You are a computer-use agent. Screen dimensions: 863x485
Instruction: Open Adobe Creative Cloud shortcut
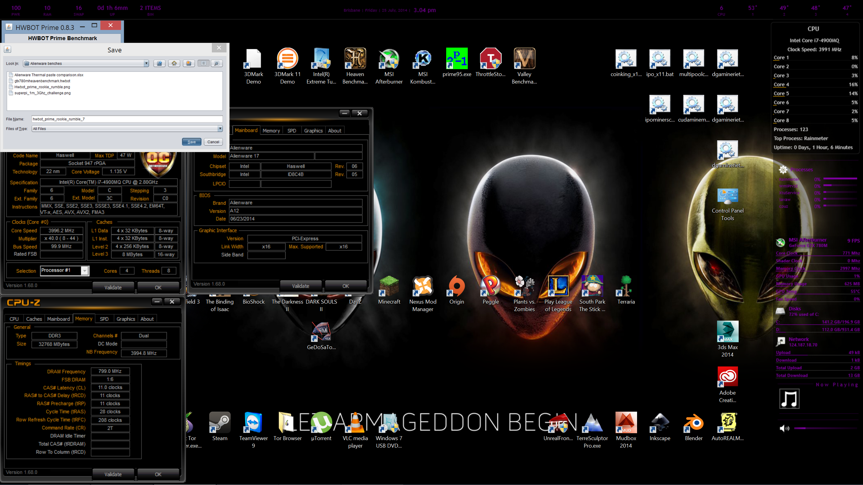click(727, 385)
